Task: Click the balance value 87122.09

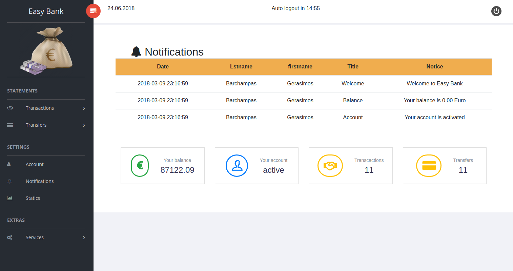Action: tap(177, 170)
